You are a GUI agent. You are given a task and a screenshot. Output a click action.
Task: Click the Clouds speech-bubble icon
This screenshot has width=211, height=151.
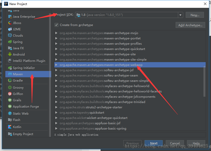pos(10,36)
